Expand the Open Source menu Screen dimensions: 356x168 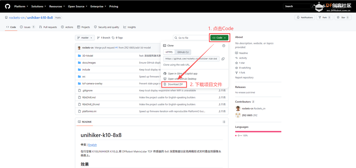pyautogui.click(x=78, y=6)
